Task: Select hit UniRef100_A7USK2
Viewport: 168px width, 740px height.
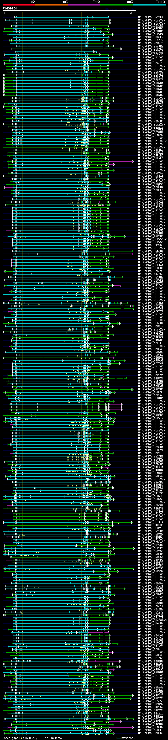Action: (x=151, y=733)
